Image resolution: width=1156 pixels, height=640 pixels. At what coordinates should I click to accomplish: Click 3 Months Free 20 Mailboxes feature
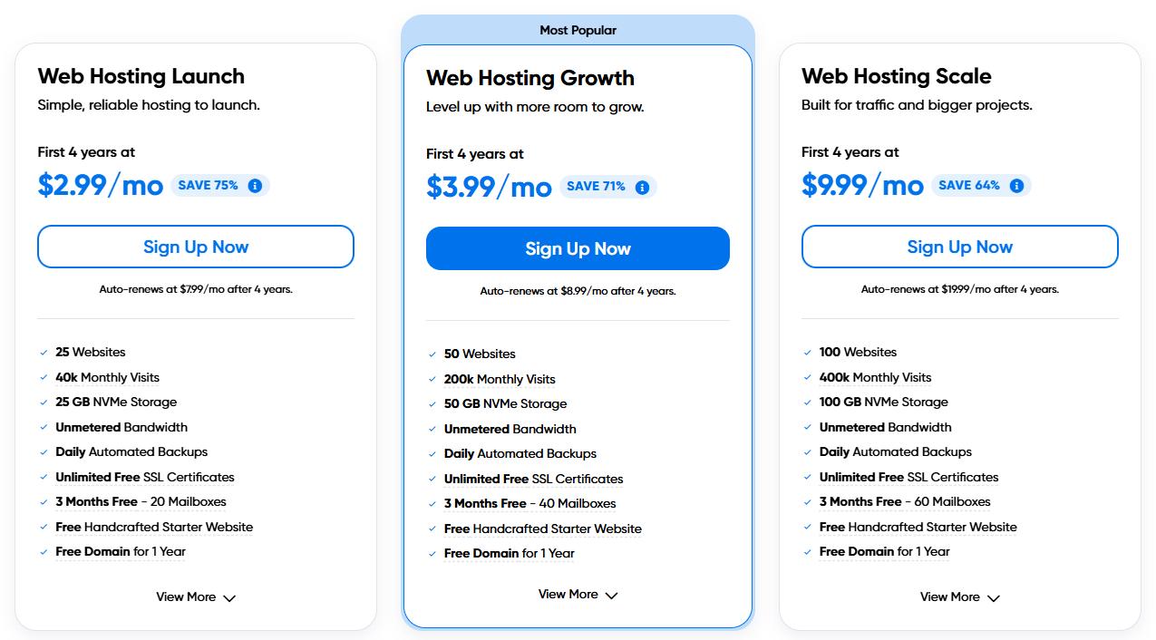[x=141, y=501]
